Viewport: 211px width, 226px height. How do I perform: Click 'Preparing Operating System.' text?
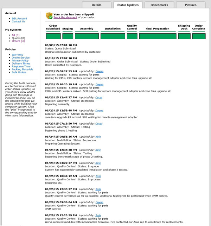[63, 144]
